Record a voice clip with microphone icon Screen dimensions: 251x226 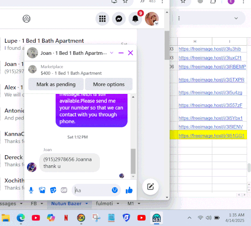31,190
